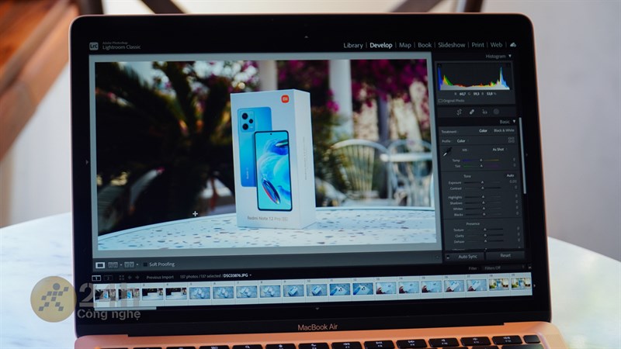Toggle the filmstrip with bottom arrow
The image size is (621, 349).
(317, 308)
